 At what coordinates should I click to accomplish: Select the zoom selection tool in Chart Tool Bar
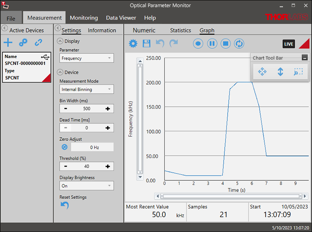pyautogui.click(x=298, y=72)
